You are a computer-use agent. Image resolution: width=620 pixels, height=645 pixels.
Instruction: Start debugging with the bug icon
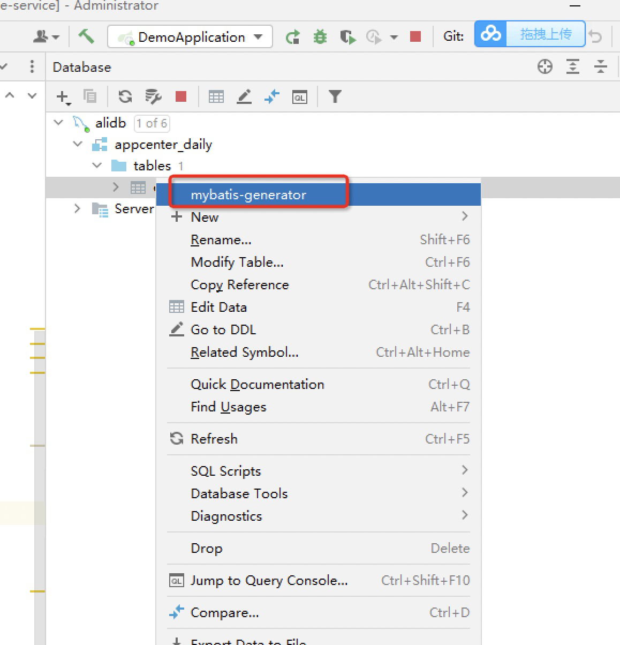(320, 37)
